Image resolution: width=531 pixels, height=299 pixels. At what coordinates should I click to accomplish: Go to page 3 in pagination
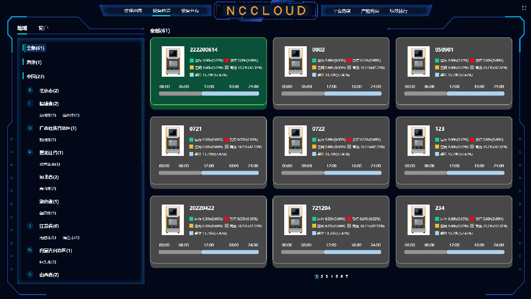click(x=326, y=276)
